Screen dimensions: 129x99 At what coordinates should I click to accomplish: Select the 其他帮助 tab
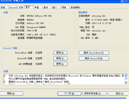[x=75, y=7]
